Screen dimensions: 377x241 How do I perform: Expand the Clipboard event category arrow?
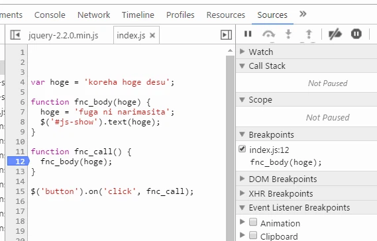(x=242, y=235)
